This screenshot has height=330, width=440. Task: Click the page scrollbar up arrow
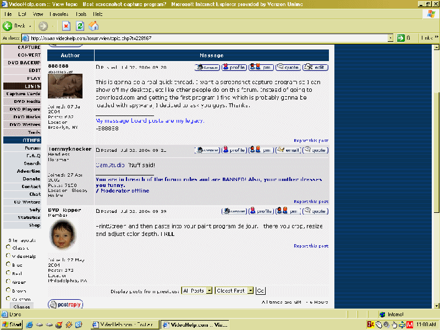pos(436,47)
